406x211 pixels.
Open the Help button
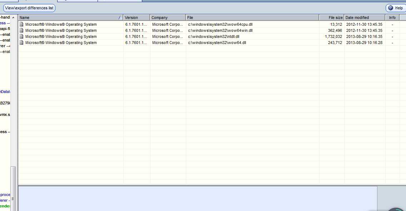[396, 8]
